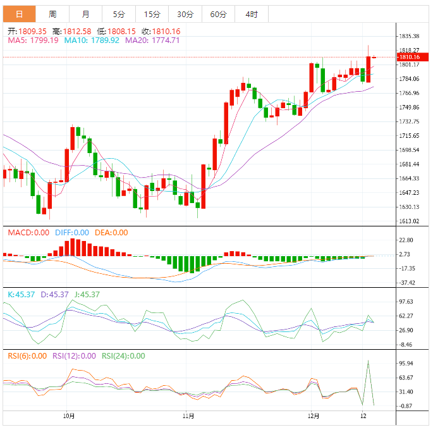Image resolution: width=433 pixels, height=432 pixels.
Task: Click the D:45.37 KDJ label
Action: click(x=54, y=295)
